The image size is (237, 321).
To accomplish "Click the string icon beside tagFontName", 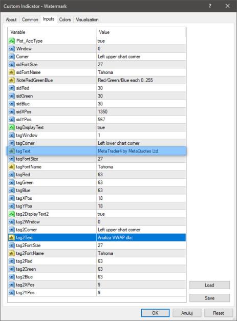I will (12, 166).
